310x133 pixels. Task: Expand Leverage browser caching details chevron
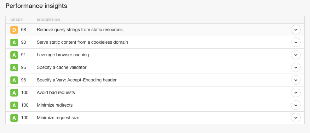296,55
